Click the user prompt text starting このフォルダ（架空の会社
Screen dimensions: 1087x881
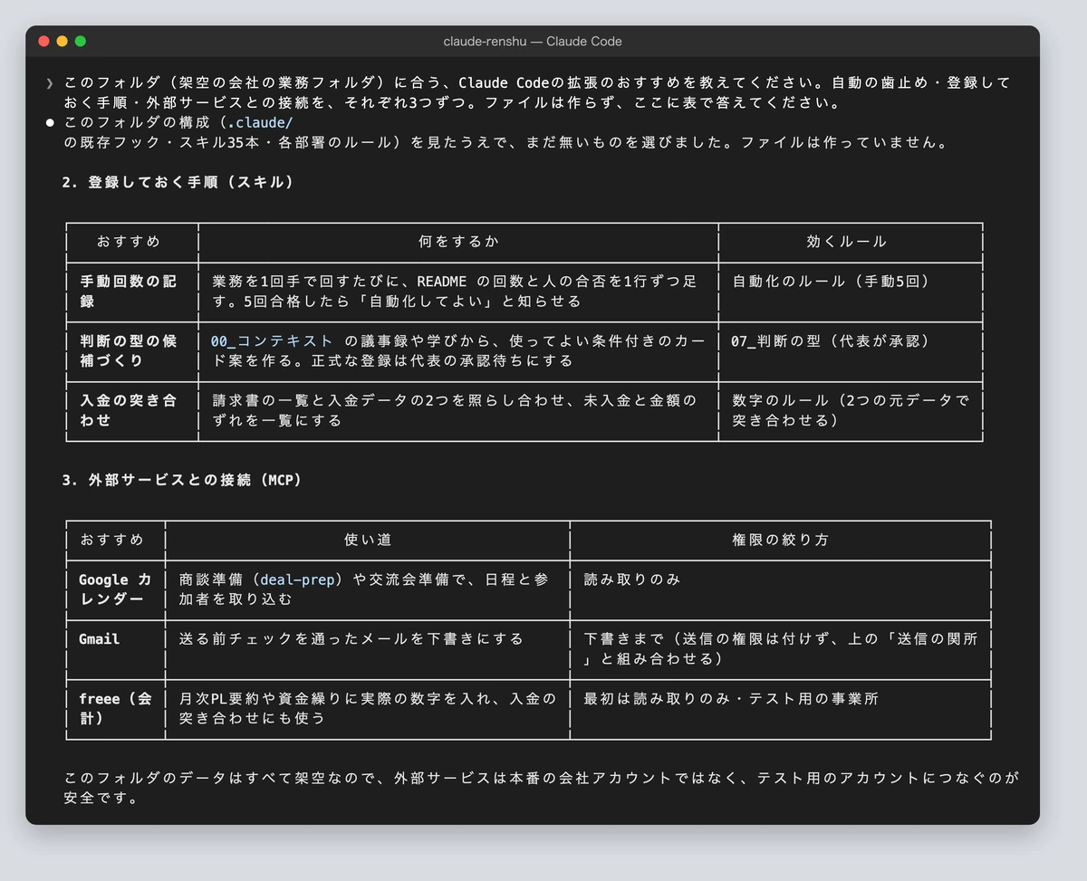tap(536, 92)
